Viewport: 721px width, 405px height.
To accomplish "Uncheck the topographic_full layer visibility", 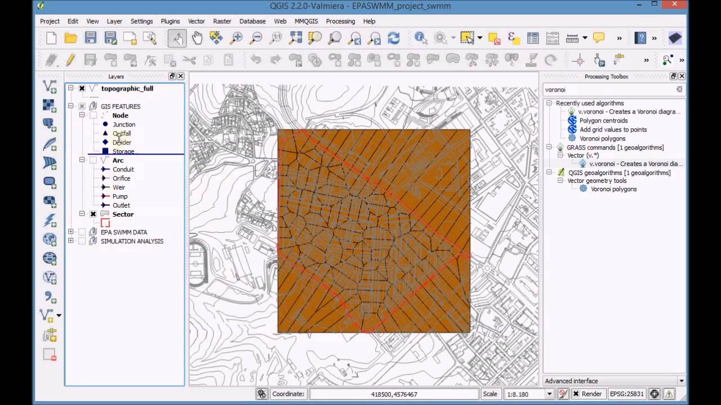I will coord(82,88).
